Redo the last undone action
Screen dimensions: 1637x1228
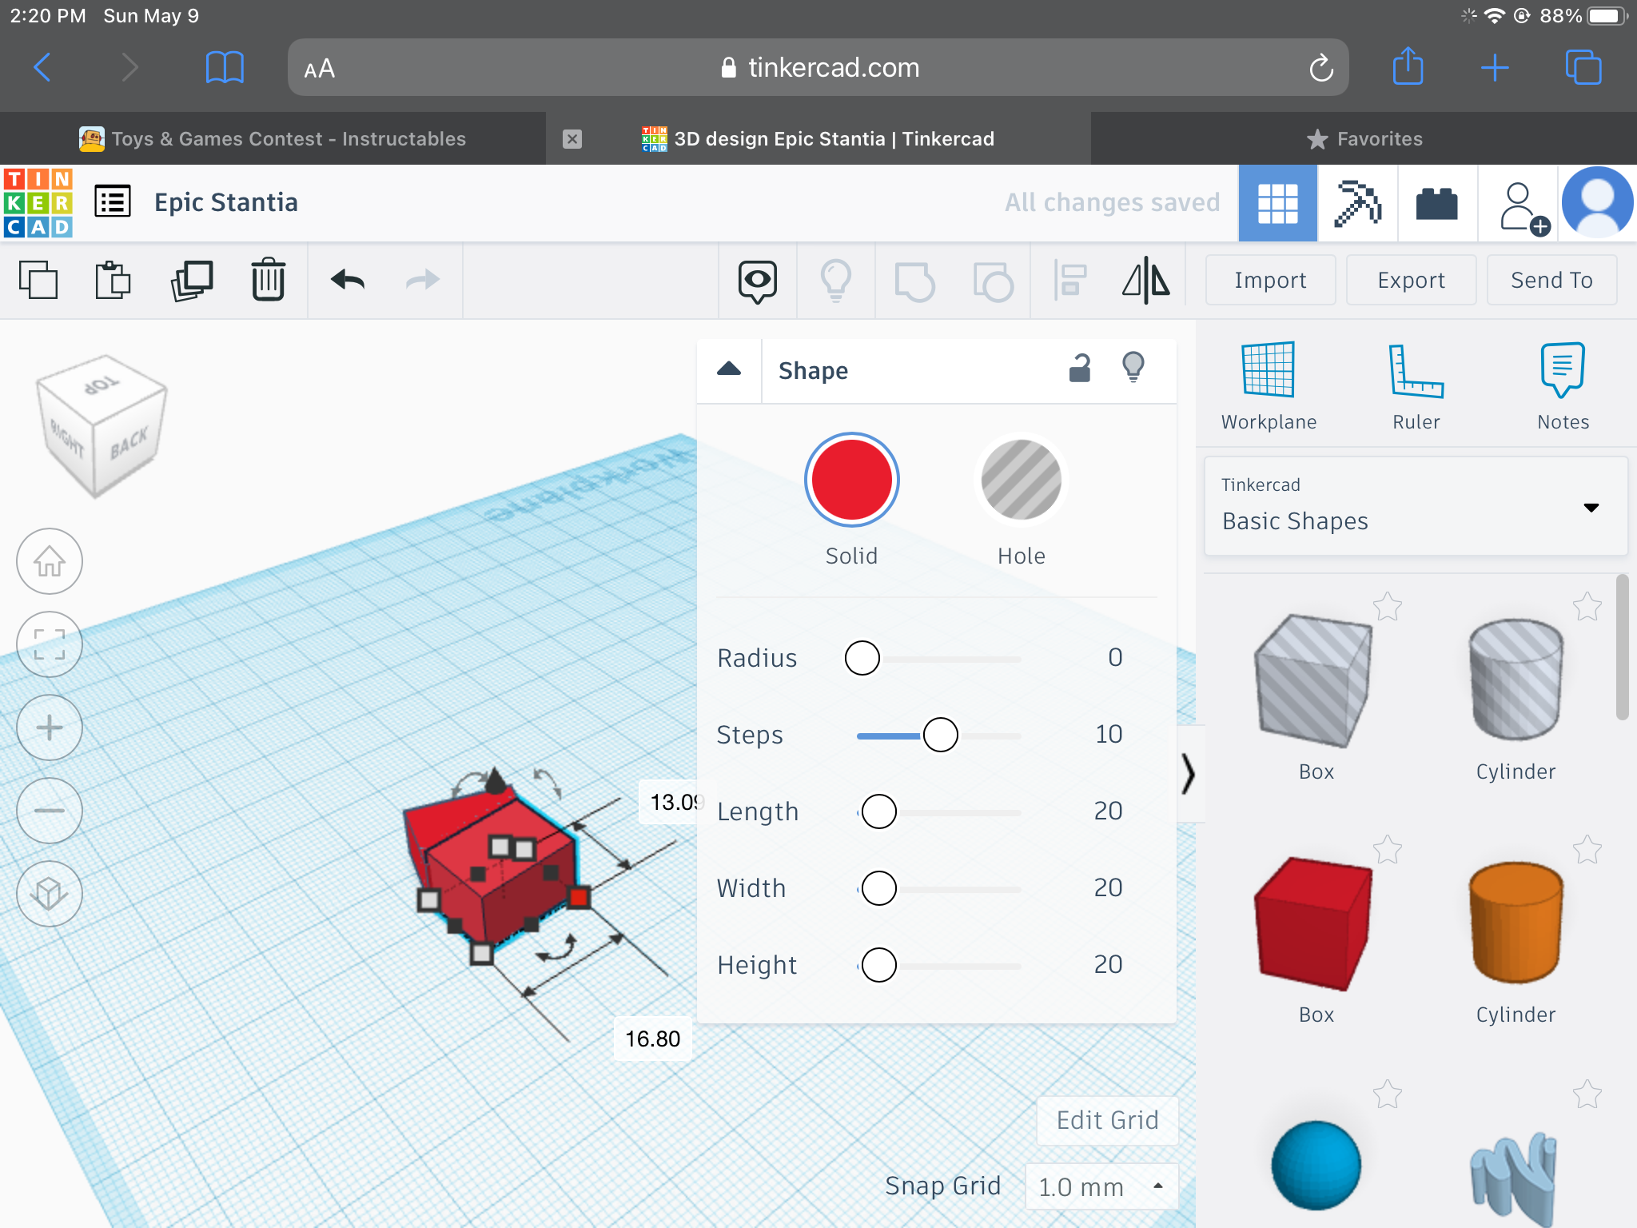pos(422,280)
